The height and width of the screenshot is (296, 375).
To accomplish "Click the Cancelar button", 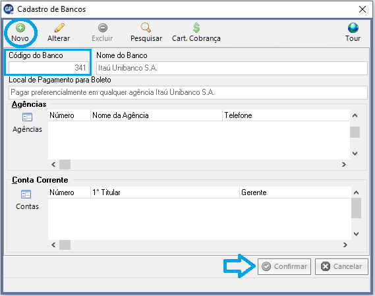I will (x=341, y=266).
